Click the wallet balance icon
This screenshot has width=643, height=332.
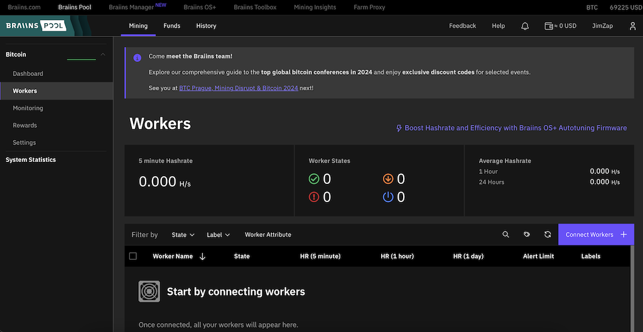pos(548,26)
